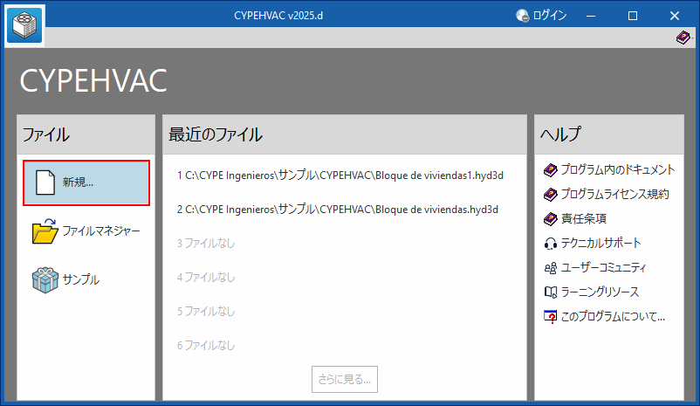Click the headset technical support icon
Viewport: 700px width, 406px height.
(551, 244)
